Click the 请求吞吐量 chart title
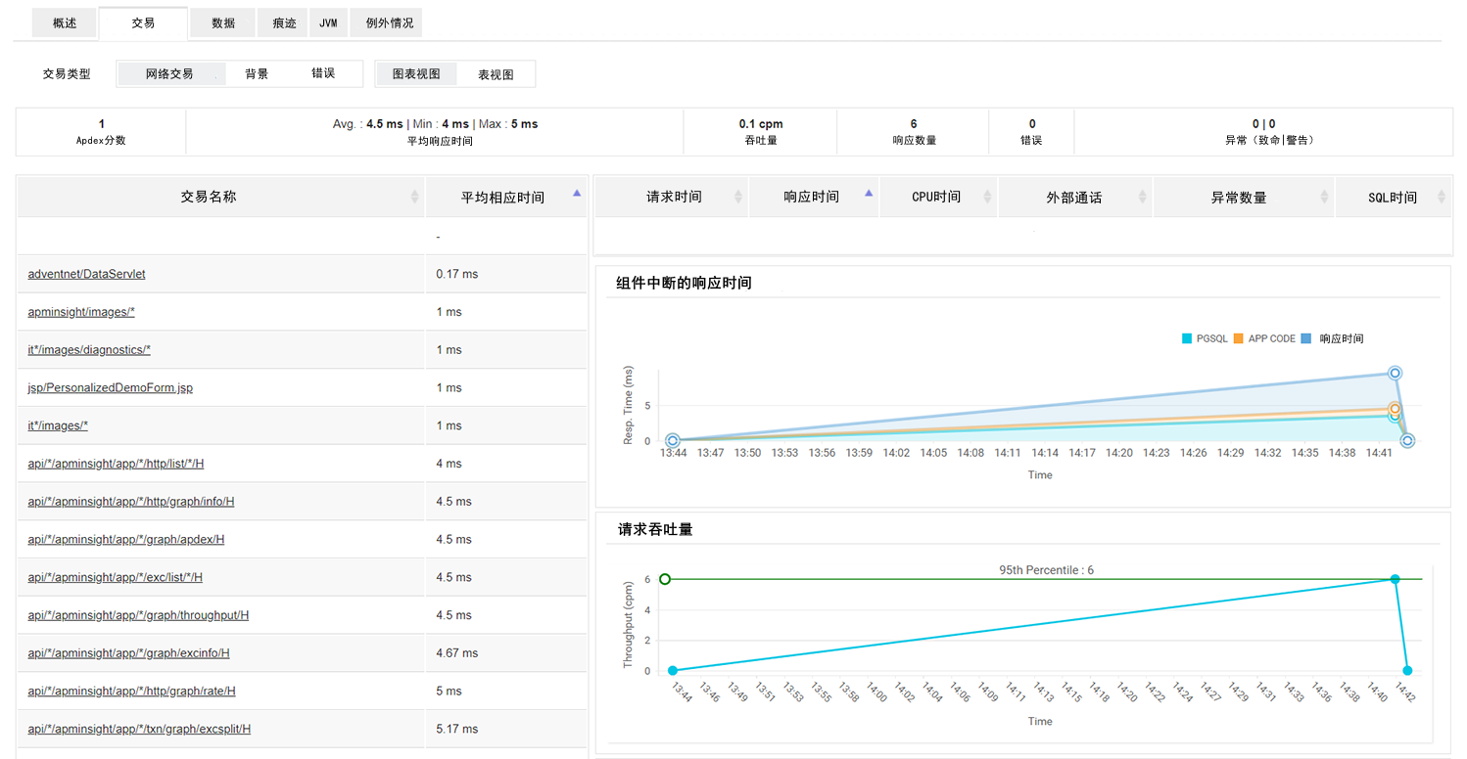This screenshot has width=1467, height=759. [655, 529]
